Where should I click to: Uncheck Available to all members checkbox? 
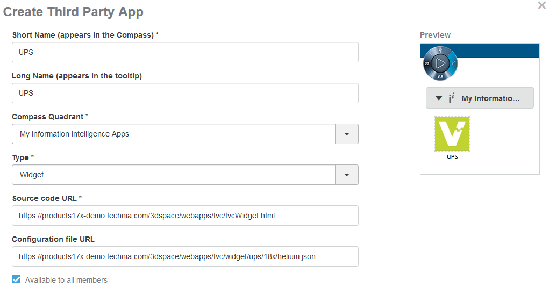16,279
